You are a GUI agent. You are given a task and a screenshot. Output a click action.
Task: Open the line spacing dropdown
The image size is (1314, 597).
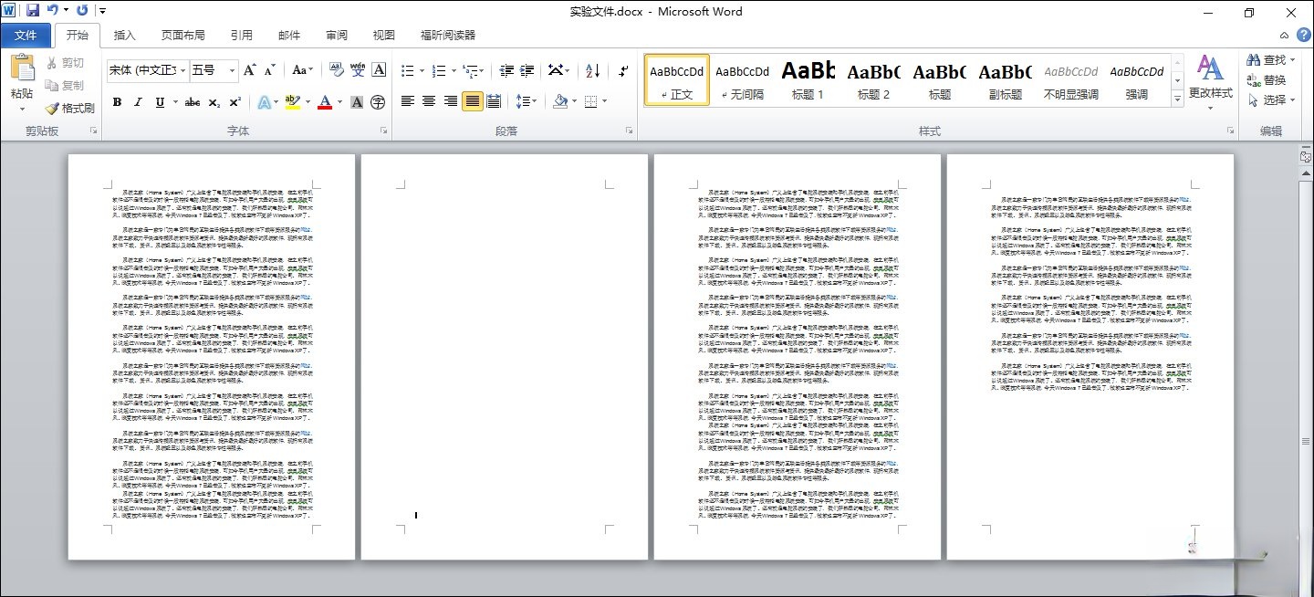pyautogui.click(x=534, y=101)
